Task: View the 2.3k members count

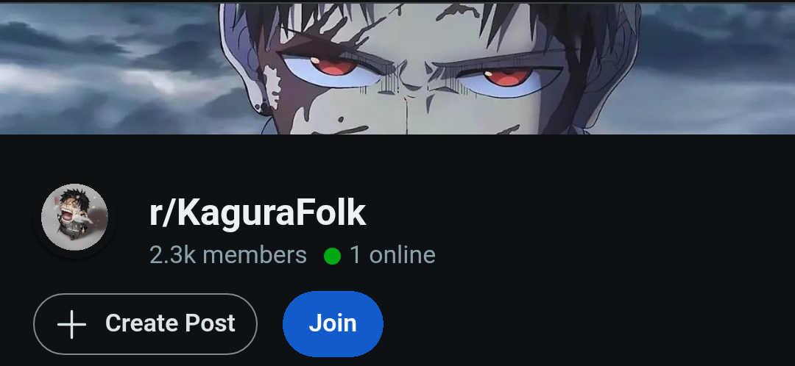Action: [228, 255]
